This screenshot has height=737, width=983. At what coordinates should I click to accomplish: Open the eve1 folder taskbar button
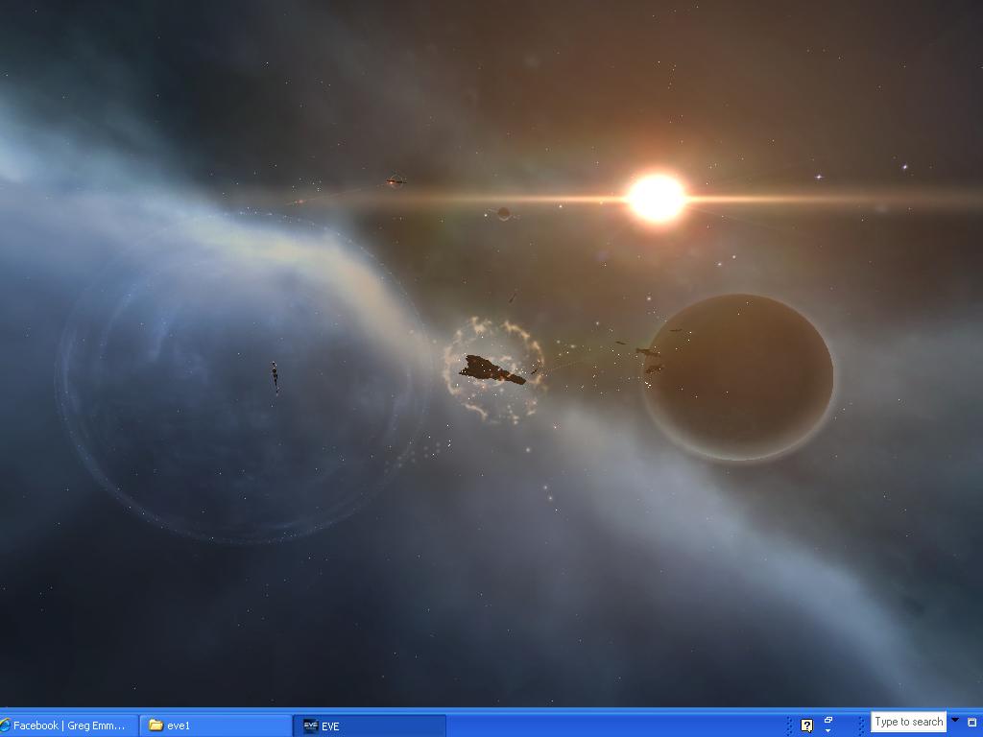click(214, 725)
